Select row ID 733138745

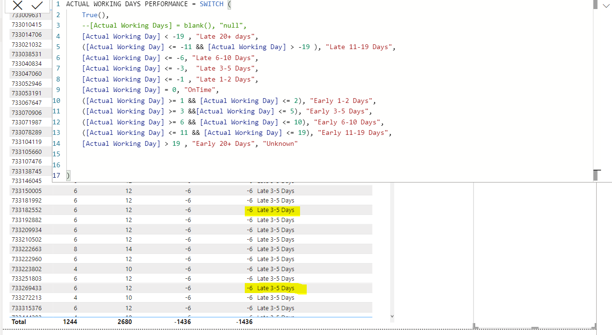pos(27,171)
